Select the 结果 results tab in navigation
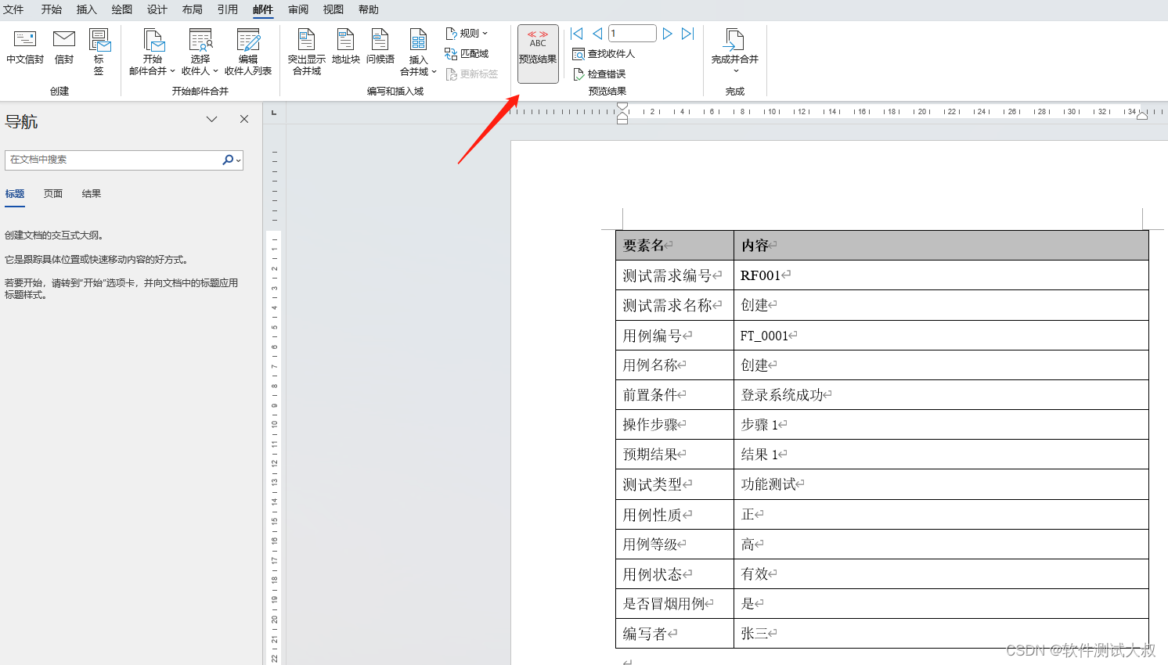Viewport: 1168px width, 665px height. click(x=92, y=194)
